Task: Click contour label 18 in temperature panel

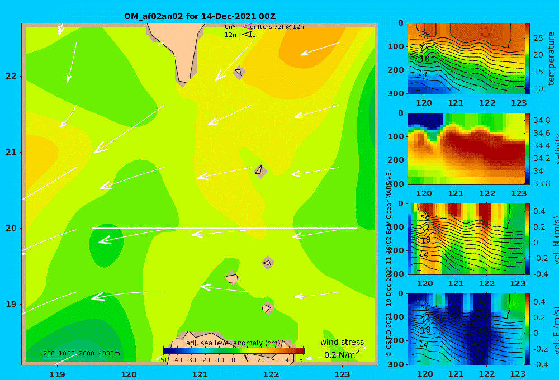Action: [x=425, y=59]
